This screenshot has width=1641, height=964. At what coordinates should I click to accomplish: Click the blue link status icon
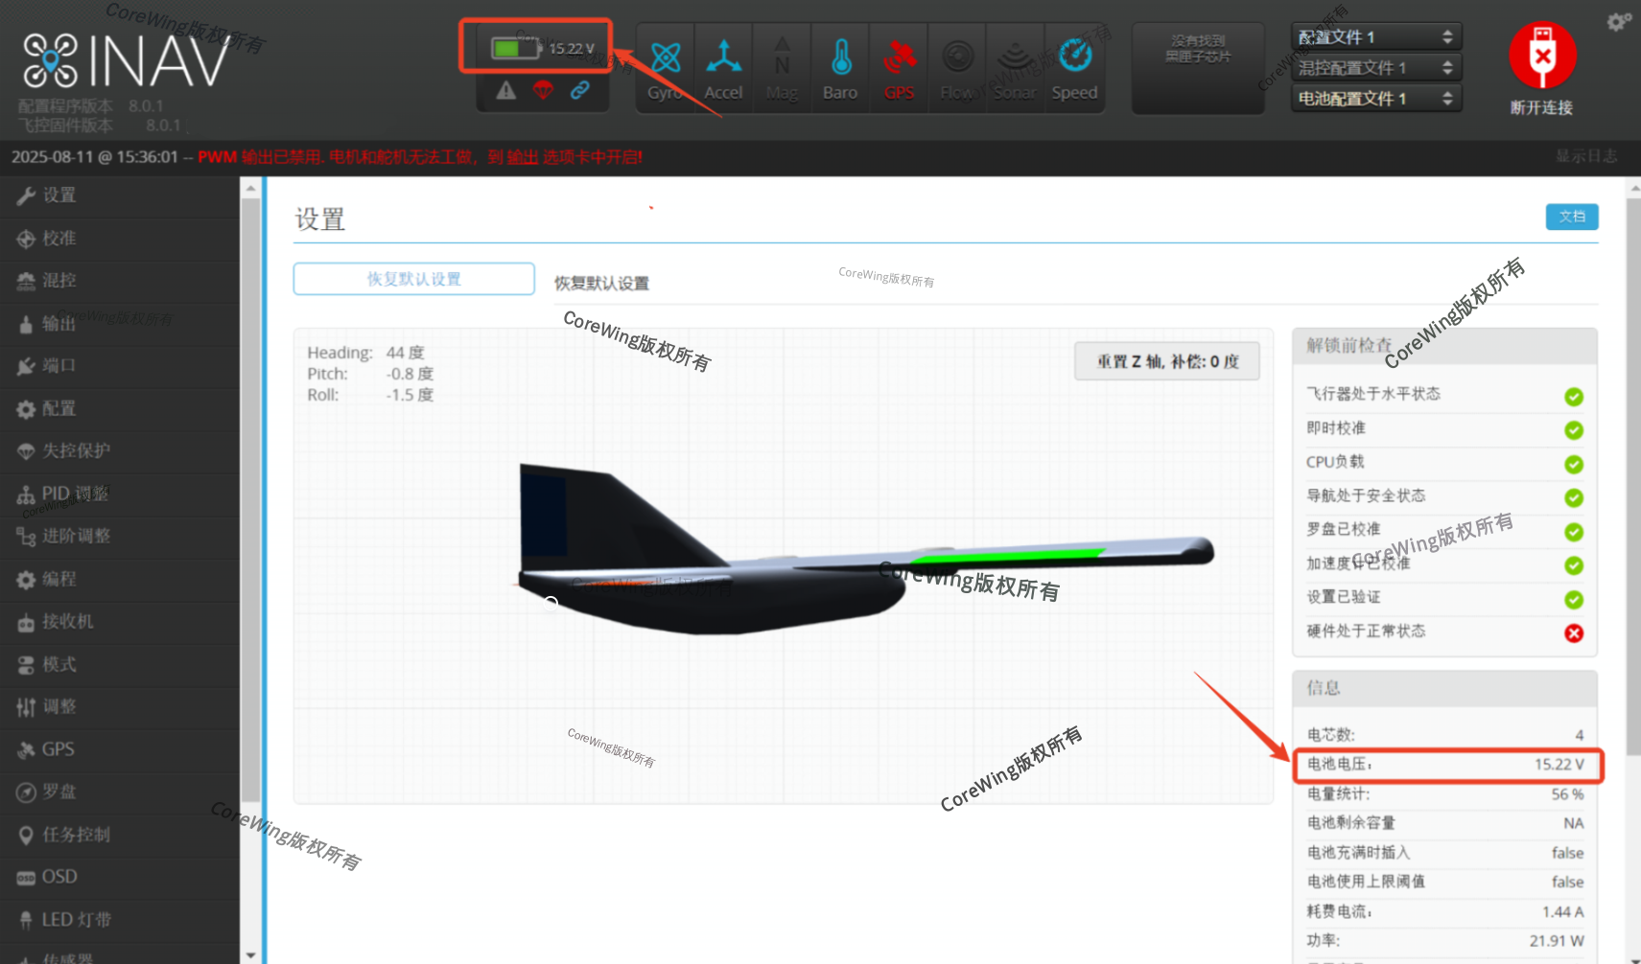[x=579, y=91]
